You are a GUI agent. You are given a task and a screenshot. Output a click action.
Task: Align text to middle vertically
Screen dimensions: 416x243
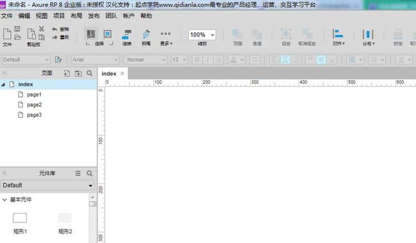coord(321,59)
